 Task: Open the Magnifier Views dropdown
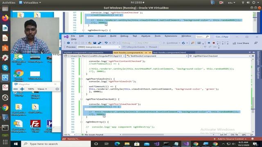[42, 89]
